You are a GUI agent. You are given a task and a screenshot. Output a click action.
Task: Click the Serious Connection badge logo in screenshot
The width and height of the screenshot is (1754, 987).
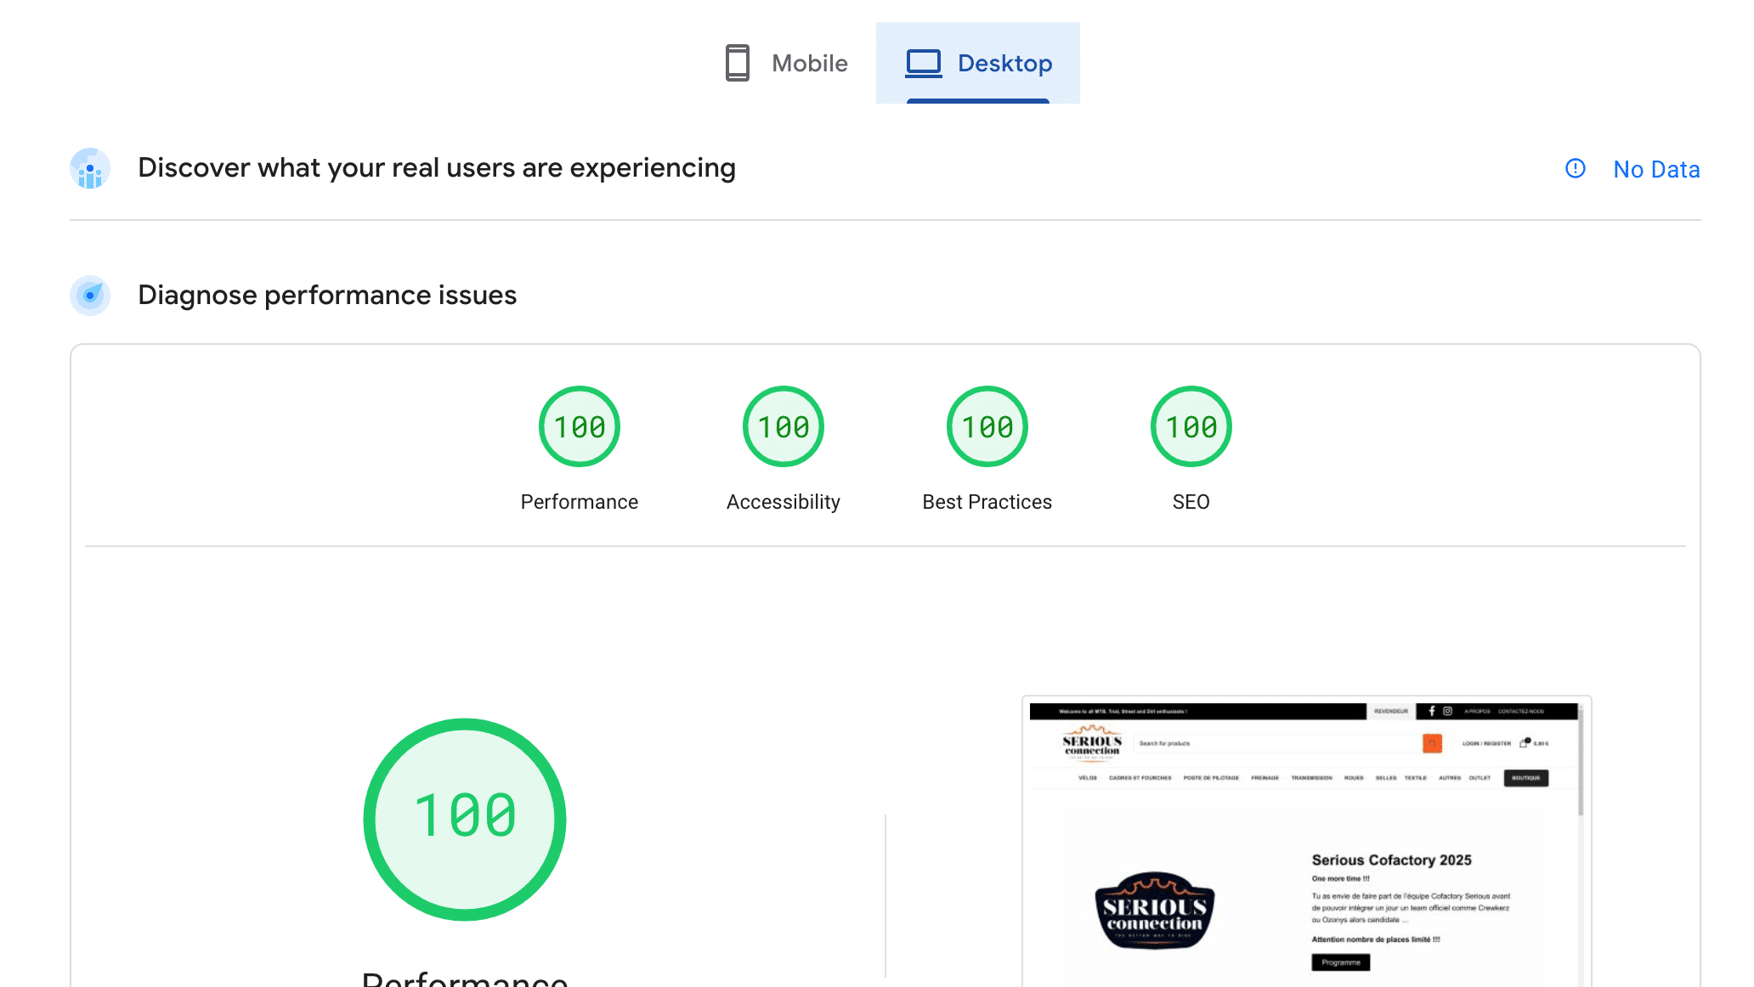[x=1154, y=911]
